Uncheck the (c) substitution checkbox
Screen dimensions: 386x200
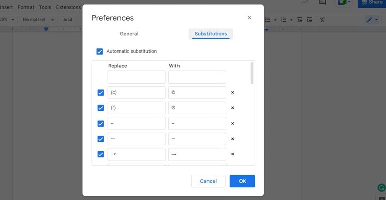(100, 92)
